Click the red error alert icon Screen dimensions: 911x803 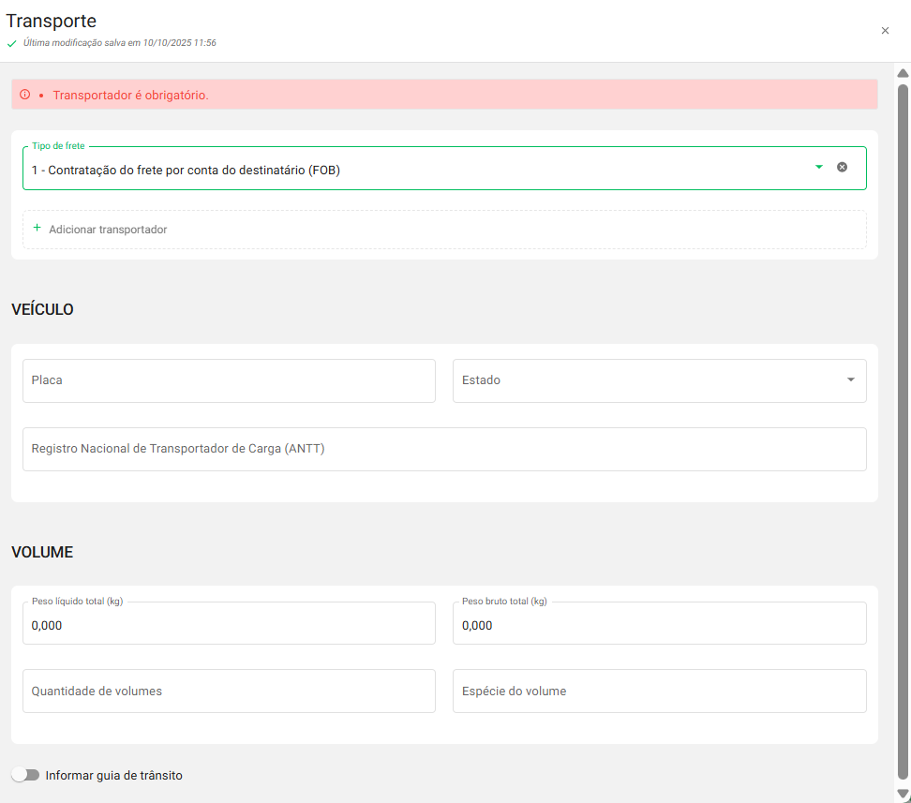25,95
